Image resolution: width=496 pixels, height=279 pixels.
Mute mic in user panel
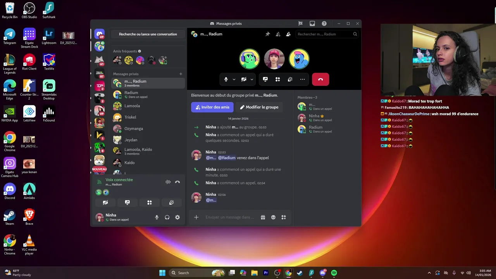(x=157, y=217)
